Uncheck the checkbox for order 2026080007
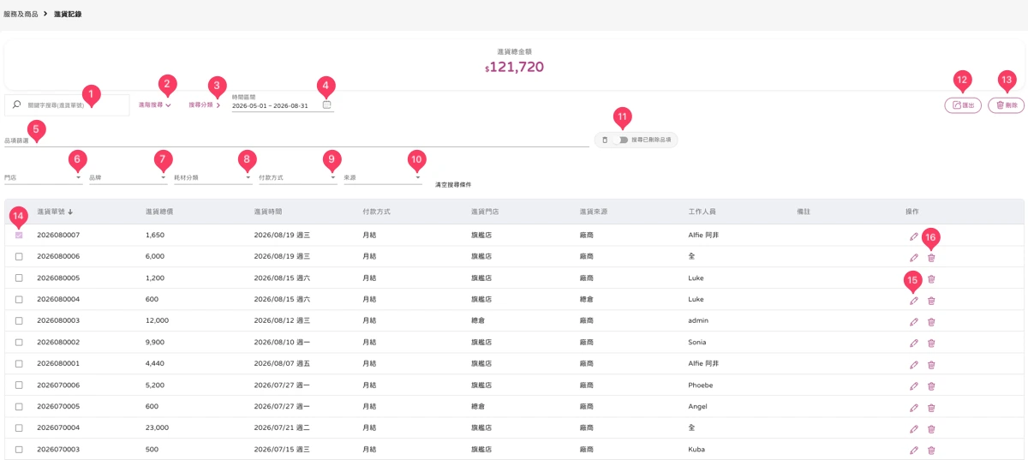This screenshot has height=460, width=1028. tap(19, 235)
